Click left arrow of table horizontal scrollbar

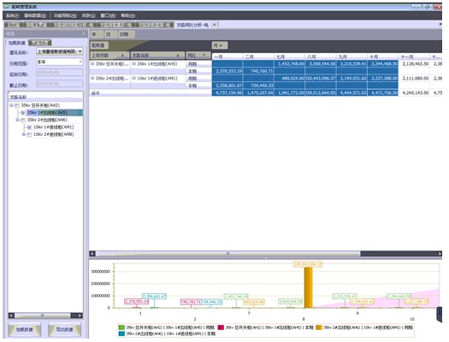click(92, 254)
